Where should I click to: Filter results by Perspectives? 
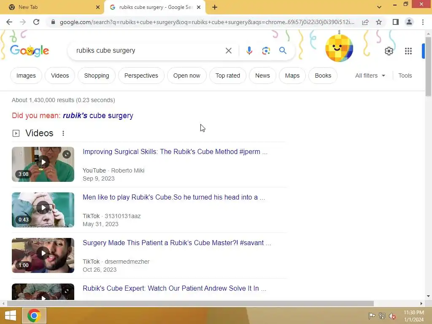(x=141, y=76)
